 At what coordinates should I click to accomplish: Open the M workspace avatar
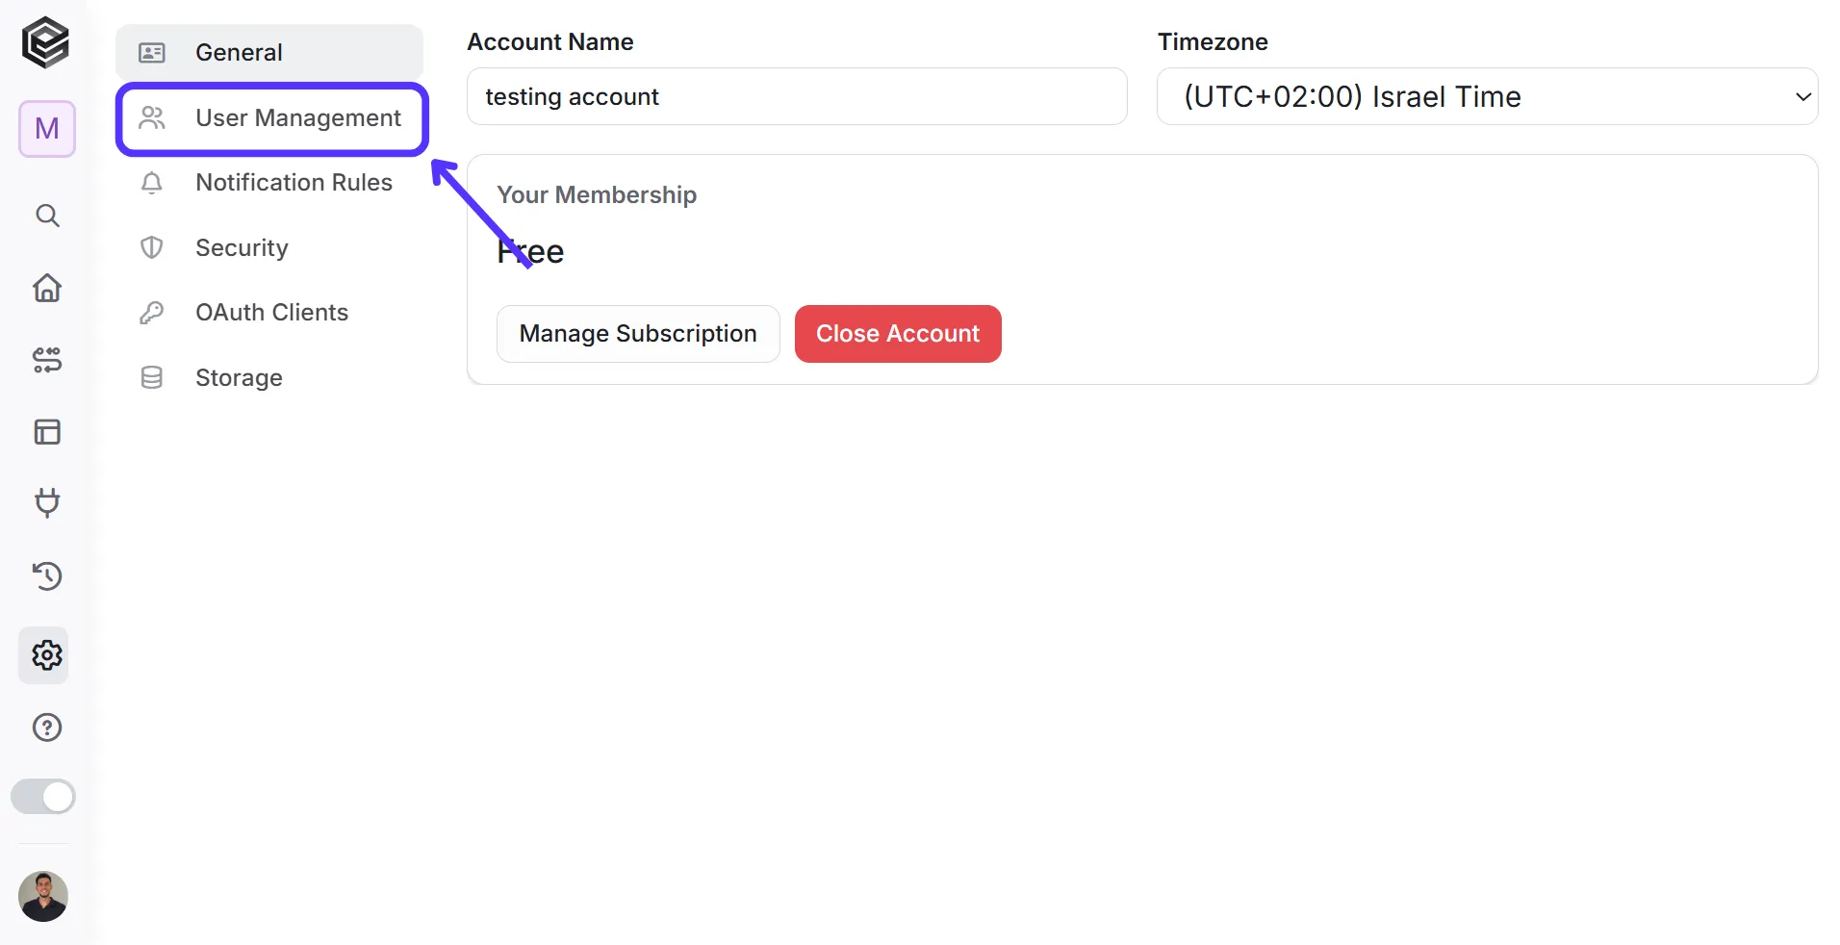(46, 128)
